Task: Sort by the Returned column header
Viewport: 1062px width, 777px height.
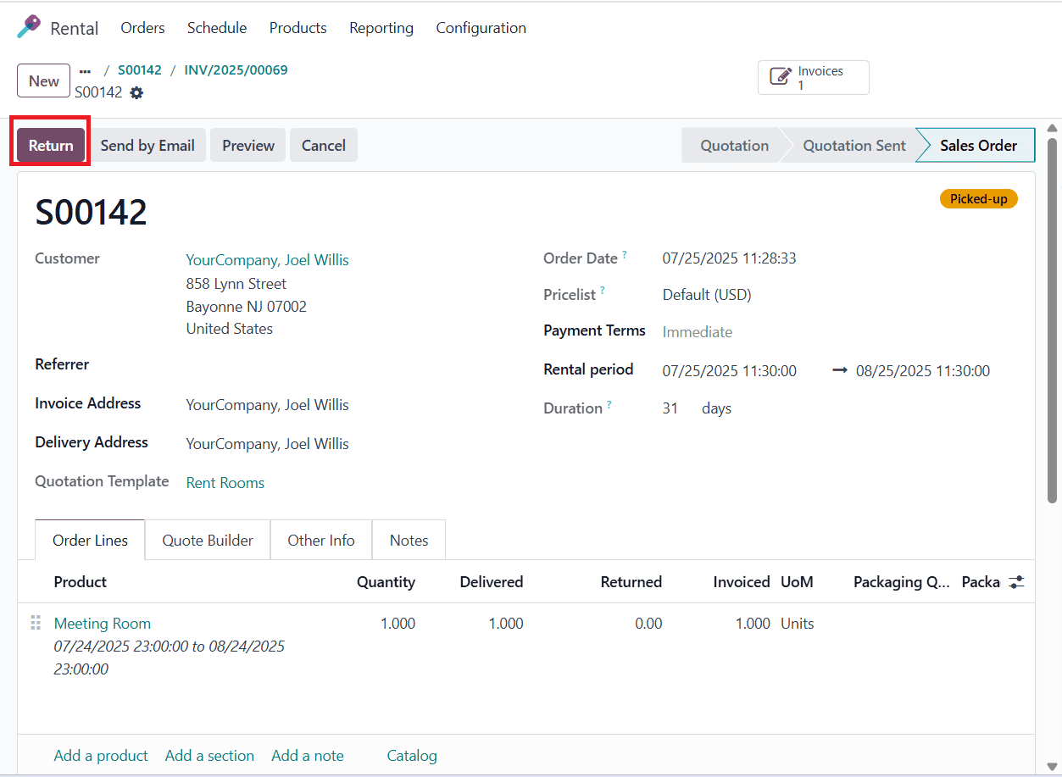Action: [x=631, y=582]
